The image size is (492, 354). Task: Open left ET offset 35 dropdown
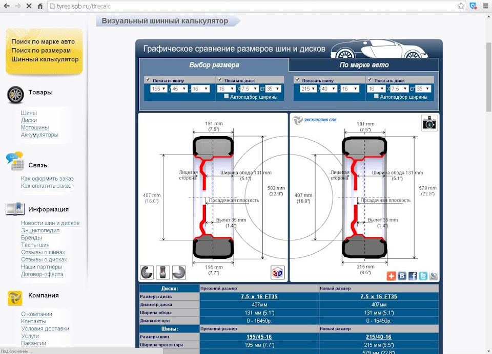[x=273, y=88]
